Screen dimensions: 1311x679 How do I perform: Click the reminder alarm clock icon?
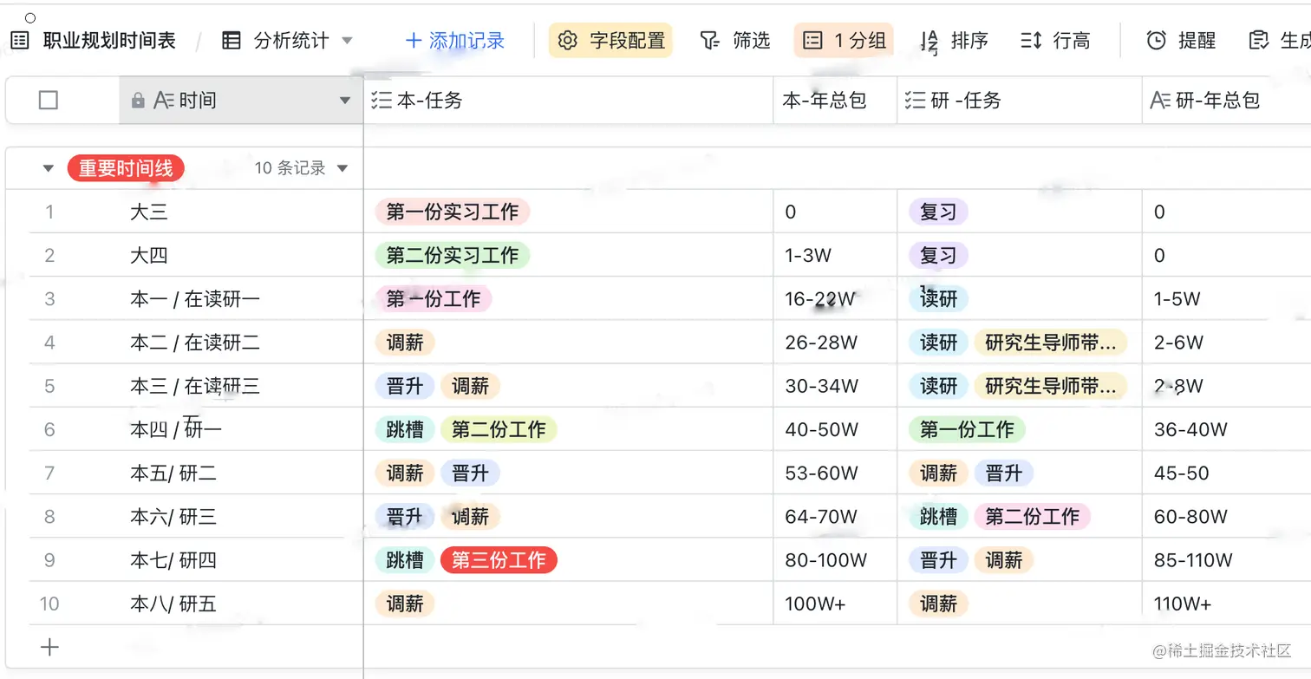pos(1156,41)
